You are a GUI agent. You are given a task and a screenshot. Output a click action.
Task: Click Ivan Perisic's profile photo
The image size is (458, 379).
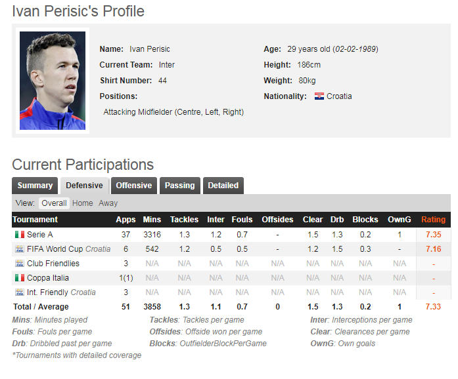(53, 81)
